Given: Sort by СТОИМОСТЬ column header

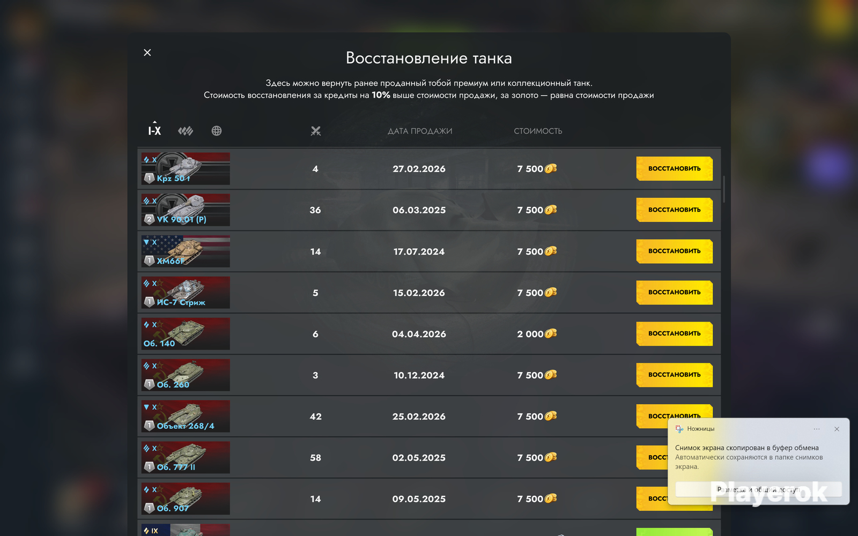Looking at the screenshot, I should [538, 131].
